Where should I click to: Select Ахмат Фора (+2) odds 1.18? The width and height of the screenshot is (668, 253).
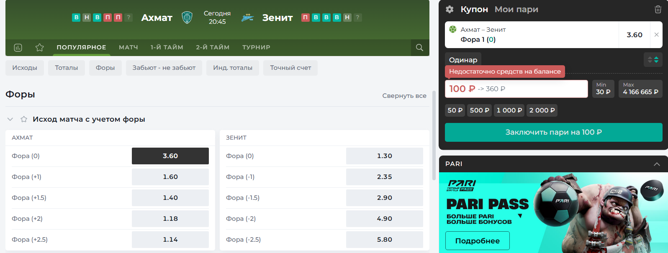pyautogui.click(x=170, y=219)
